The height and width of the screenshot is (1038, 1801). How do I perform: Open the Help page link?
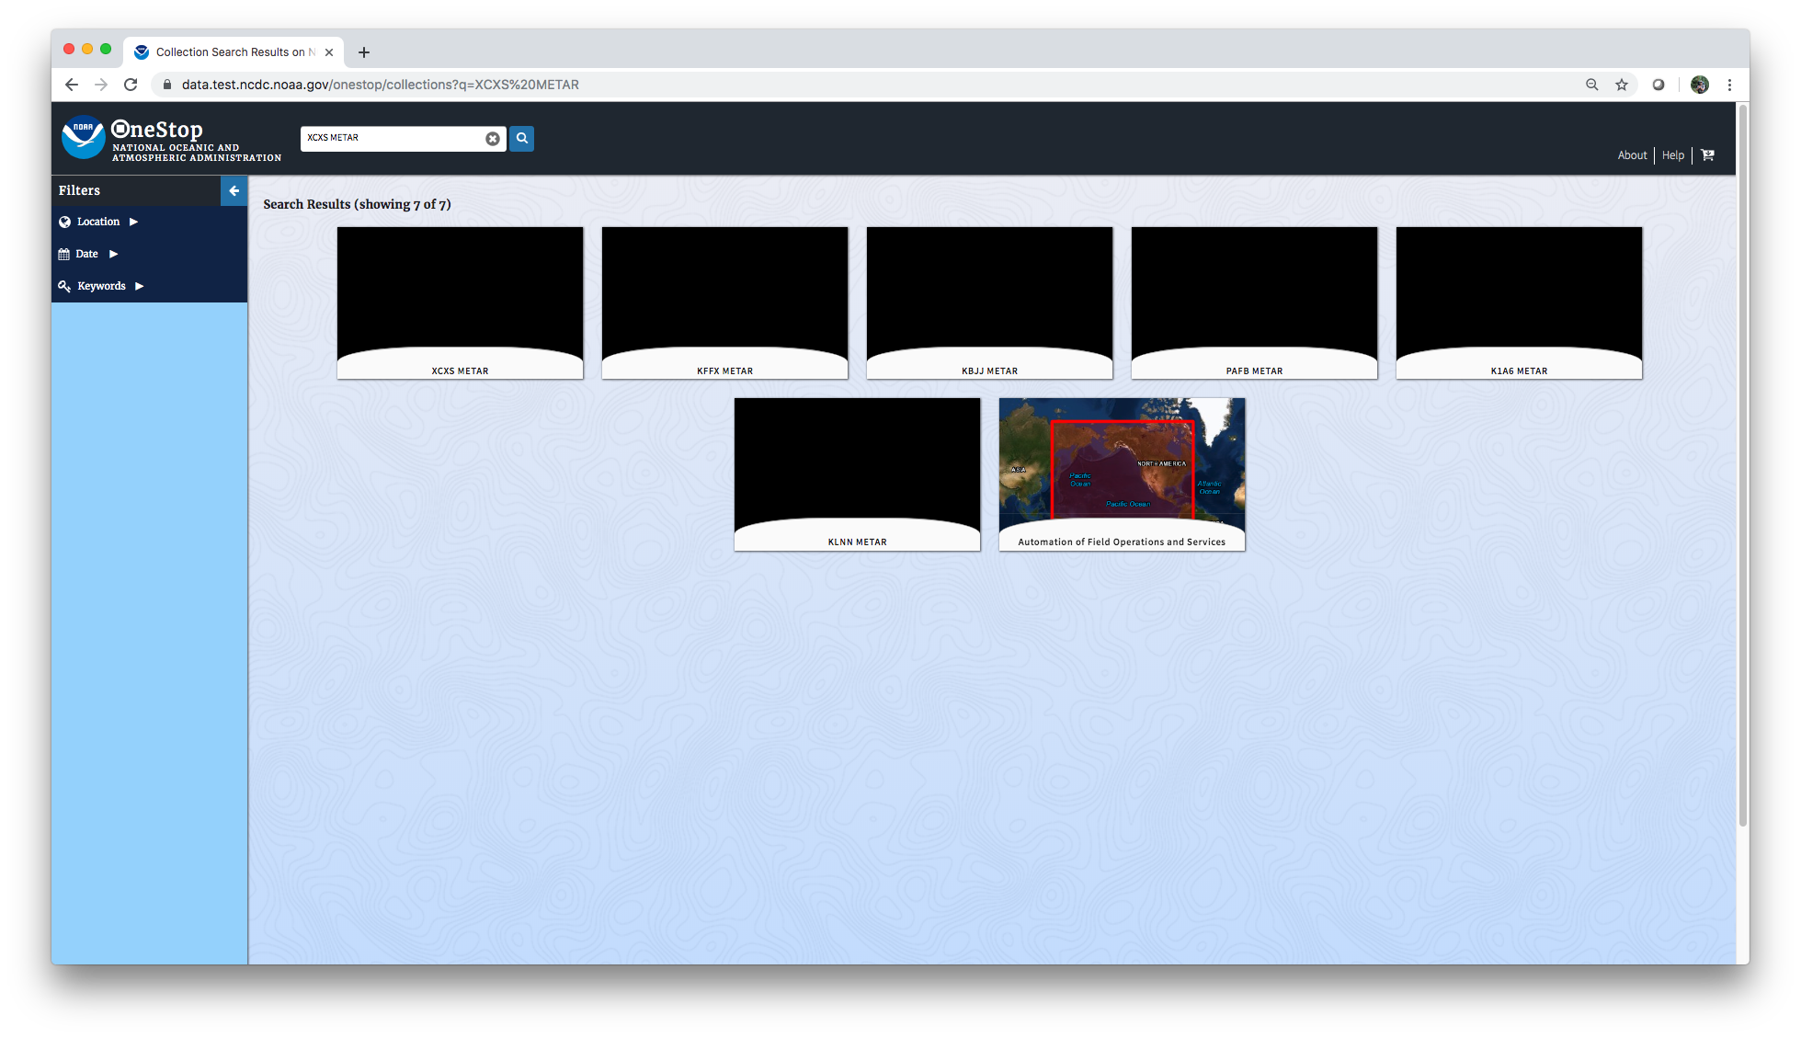tap(1672, 154)
